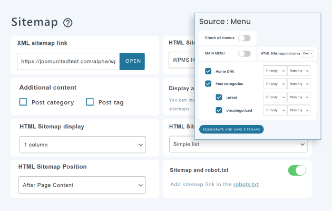
Task: Enable the Post category checkbox
Action: 23,102
